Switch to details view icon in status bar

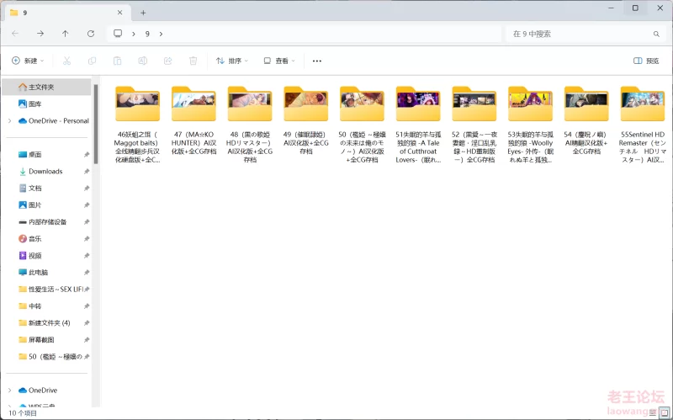653,413
